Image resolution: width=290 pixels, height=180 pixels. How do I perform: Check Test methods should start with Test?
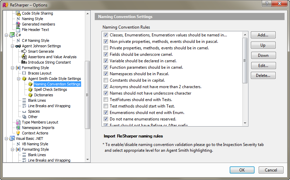pyautogui.click(x=106, y=106)
